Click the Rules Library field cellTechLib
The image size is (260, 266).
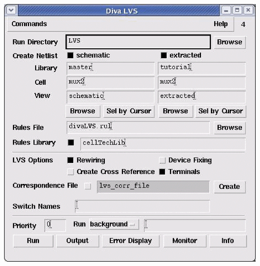(x=163, y=144)
